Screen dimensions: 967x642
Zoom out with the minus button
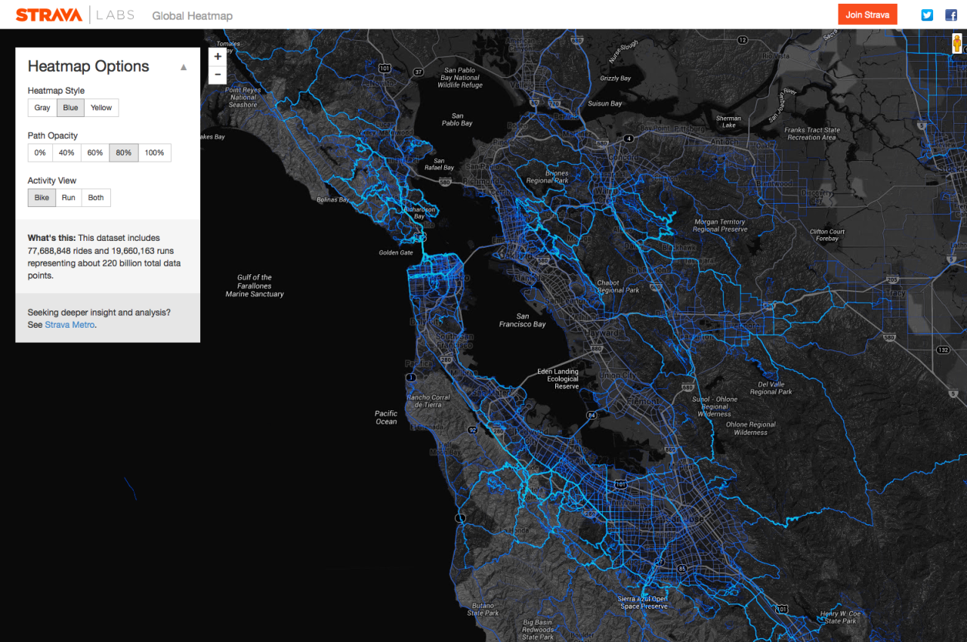point(218,75)
